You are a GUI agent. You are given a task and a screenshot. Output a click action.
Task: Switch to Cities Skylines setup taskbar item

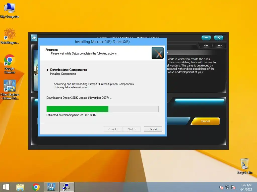click(51, 187)
